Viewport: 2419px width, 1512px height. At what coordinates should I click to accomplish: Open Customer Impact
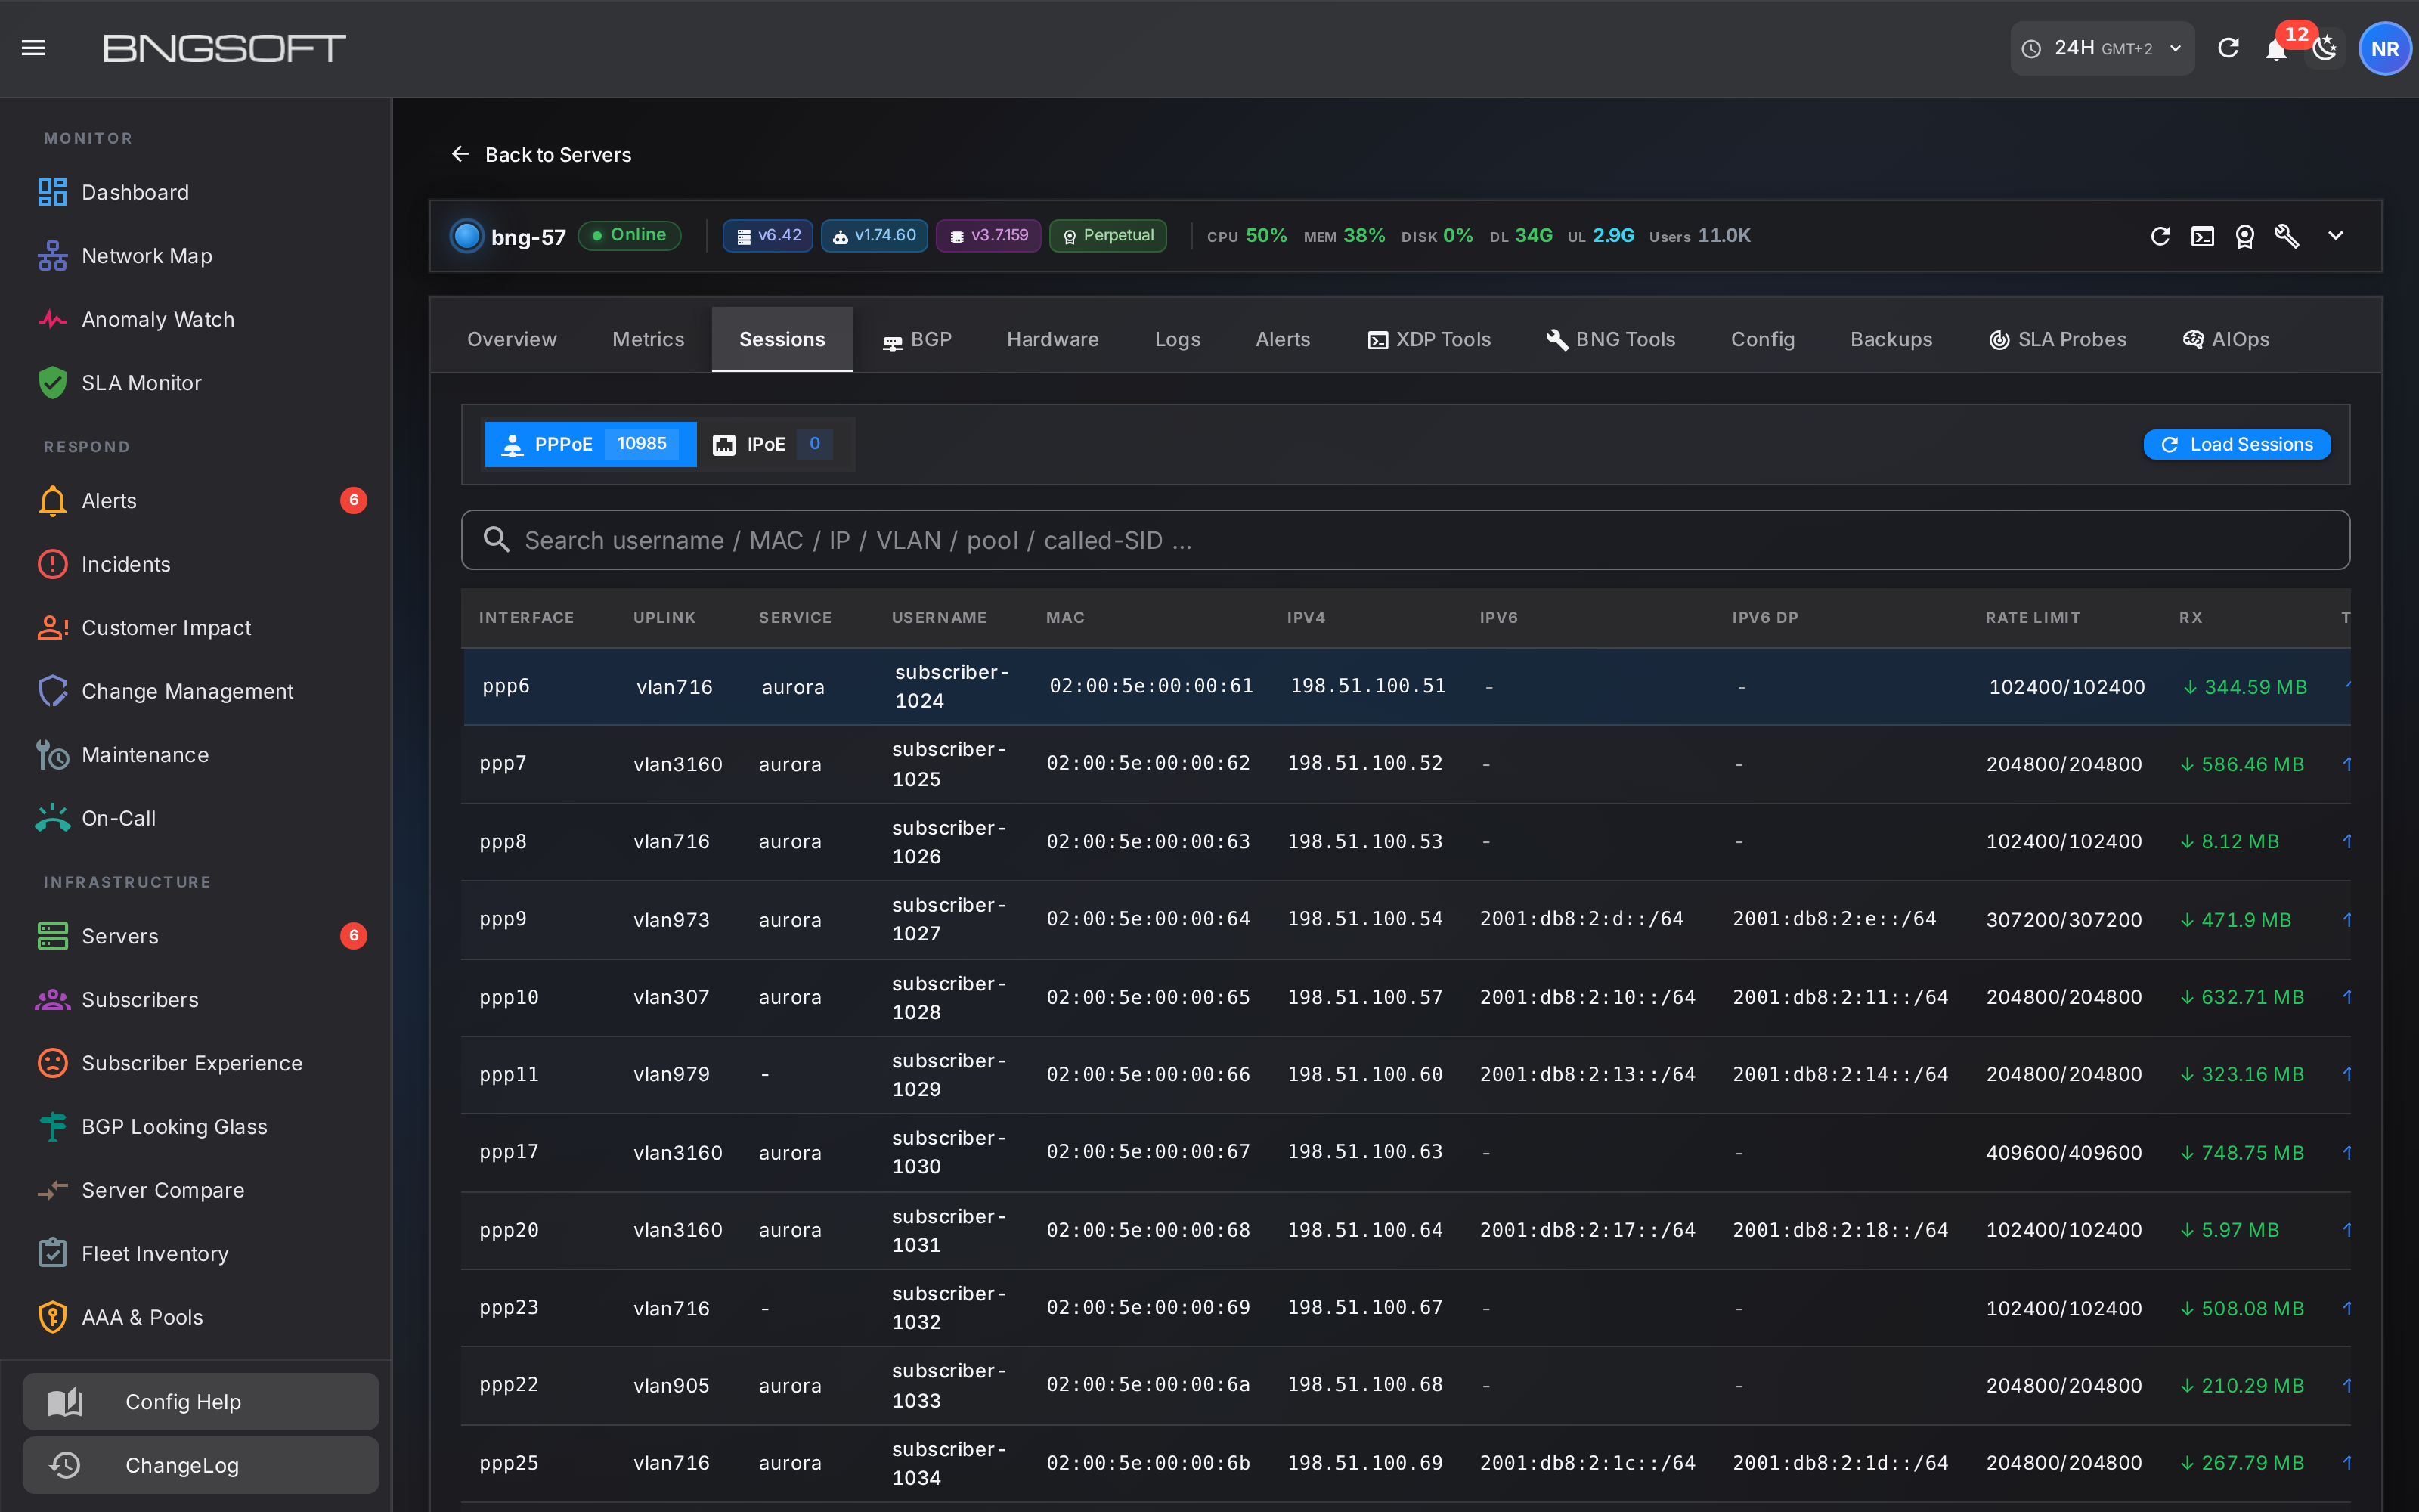pos(196,627)
